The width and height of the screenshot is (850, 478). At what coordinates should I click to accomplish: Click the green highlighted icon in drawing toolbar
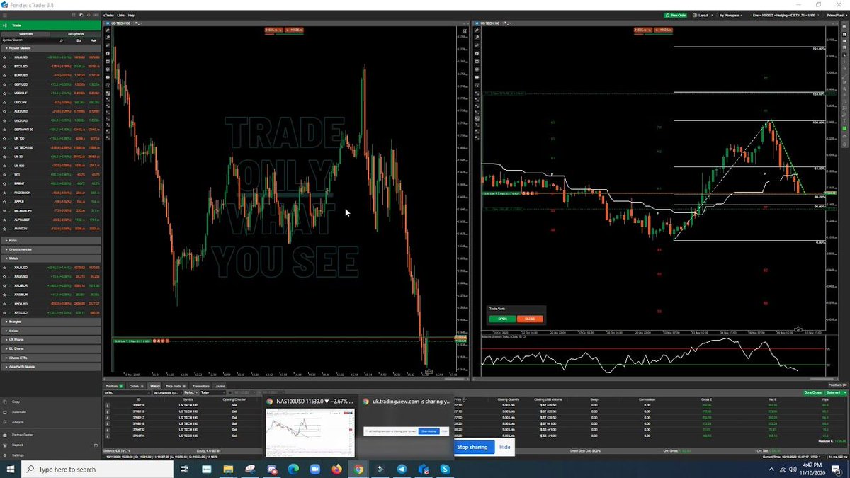pyautogui.click(x=845, y=127)
